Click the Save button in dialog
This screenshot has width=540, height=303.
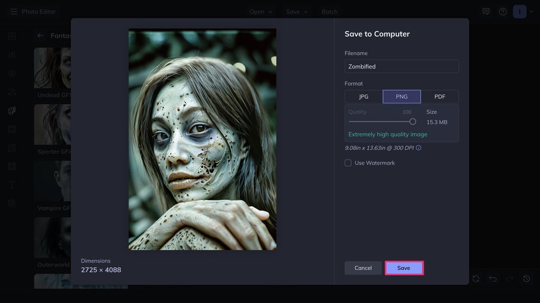tap(404, 268)
